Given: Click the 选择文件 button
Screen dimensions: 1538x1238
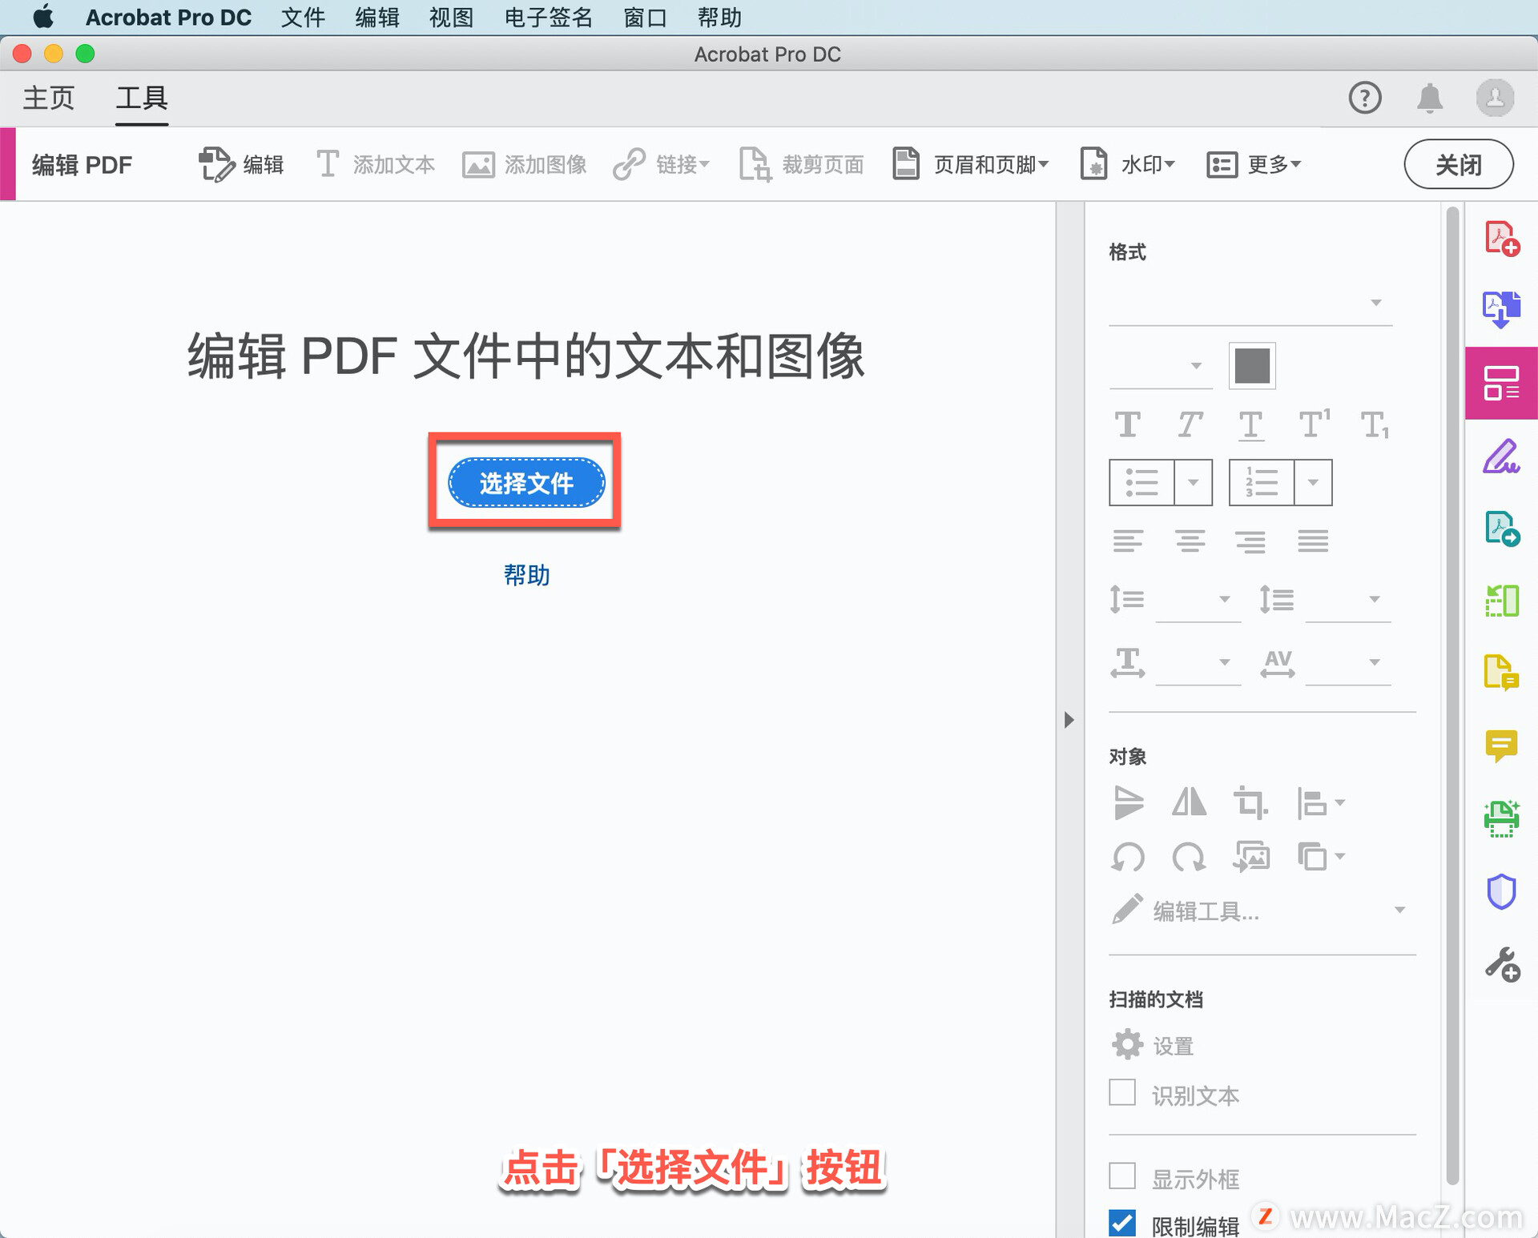Looking at the screenshot, I should pyautogui.click(x=525, y=483).
